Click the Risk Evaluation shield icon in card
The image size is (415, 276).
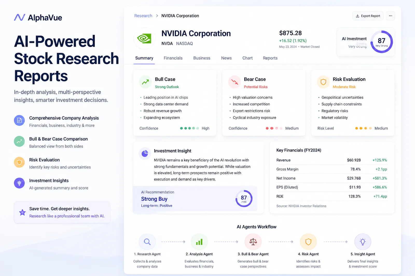pos(323,82)
